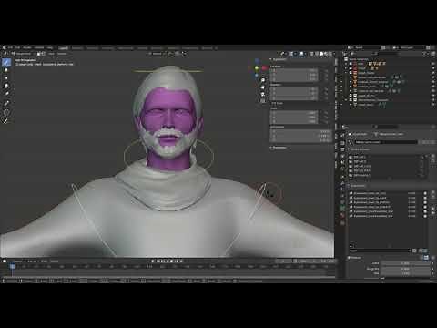Select the Sample Weight eyedropper tool
The height and width of the screenshot is (328, 437).
pos(6,104)
